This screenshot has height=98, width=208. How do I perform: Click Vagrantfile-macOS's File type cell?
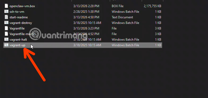click(114, 34)
